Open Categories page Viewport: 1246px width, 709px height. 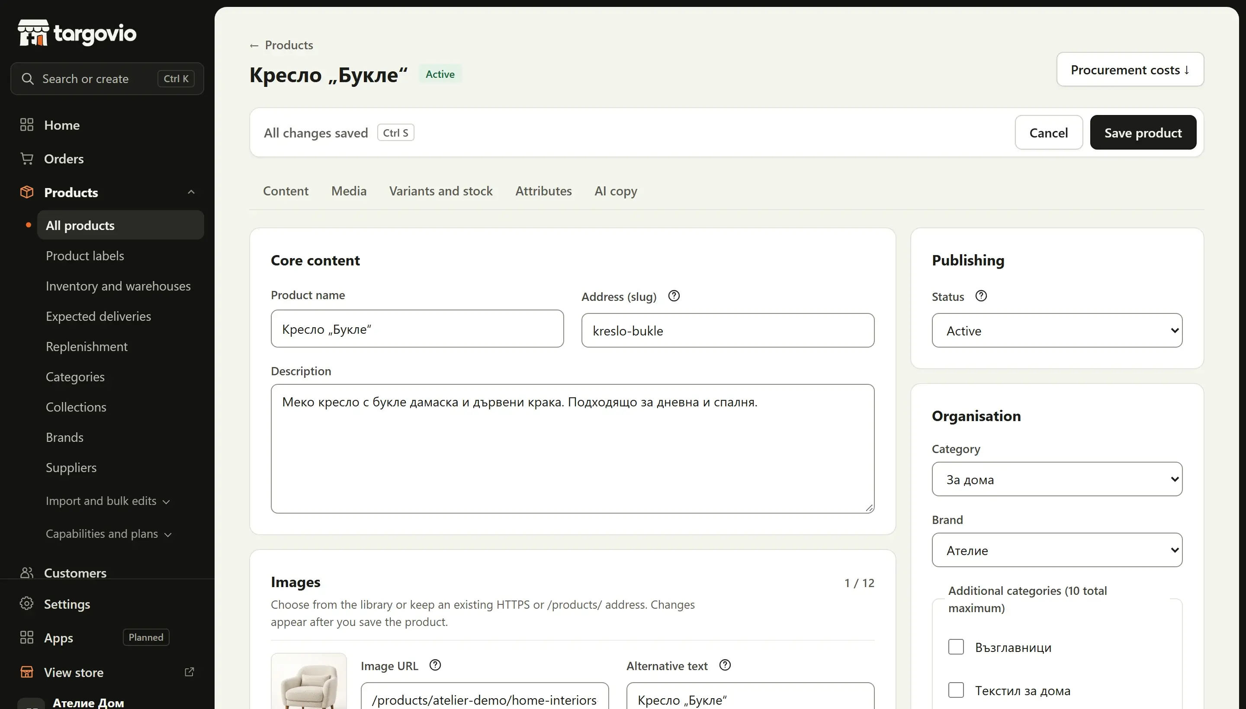tap(75, 377)
